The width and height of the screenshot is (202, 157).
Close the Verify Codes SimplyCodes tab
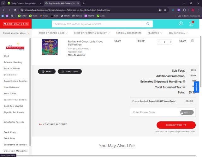(40, 3)
